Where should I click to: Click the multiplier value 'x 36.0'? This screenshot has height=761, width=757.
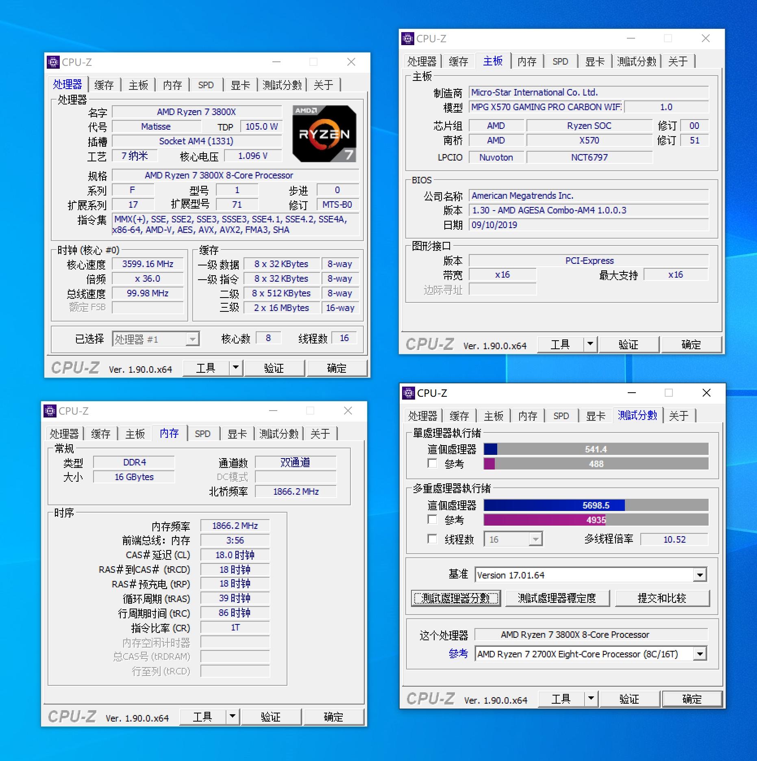pyautogui.click(x=148, y=278)
